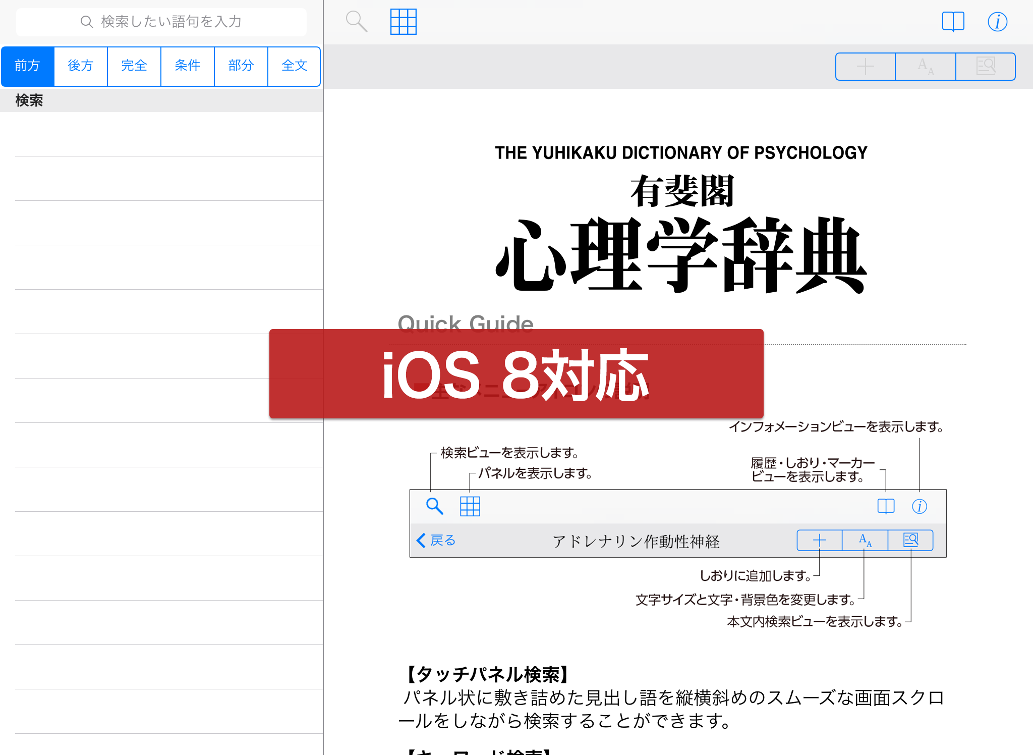This screenshot has height=755, width=1033.
Task: Choose 全文 full-text search mode
Action: click(294, 66)
